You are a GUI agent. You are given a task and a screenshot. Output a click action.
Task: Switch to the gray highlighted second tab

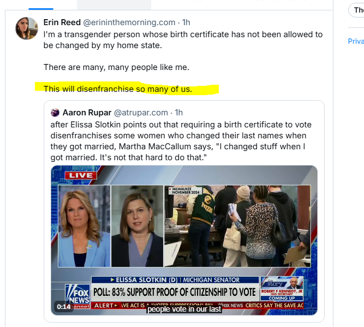[114, 5]
